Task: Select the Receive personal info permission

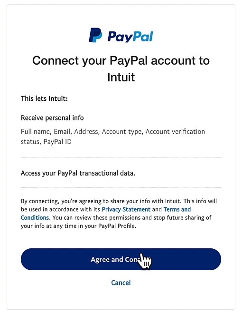Action: pos(52,118)
